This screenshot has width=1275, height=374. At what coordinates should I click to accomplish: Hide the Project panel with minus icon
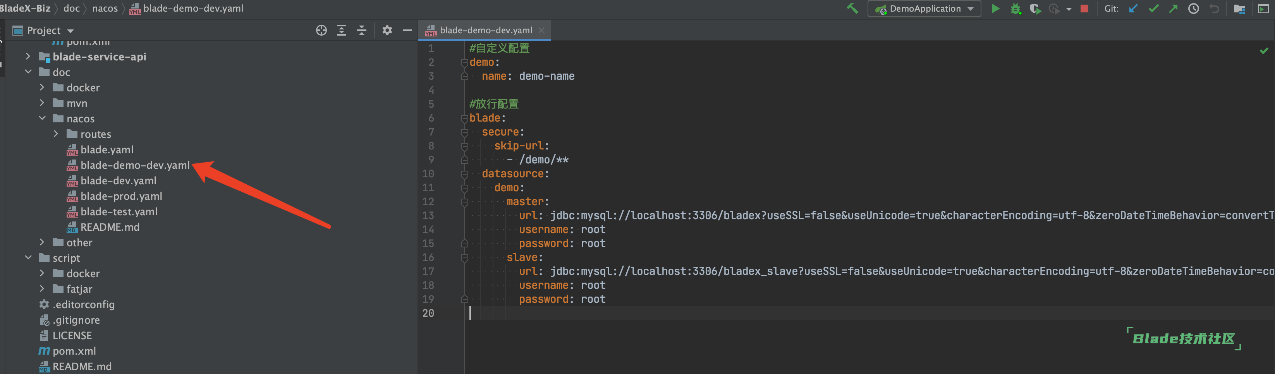point(407,30)
